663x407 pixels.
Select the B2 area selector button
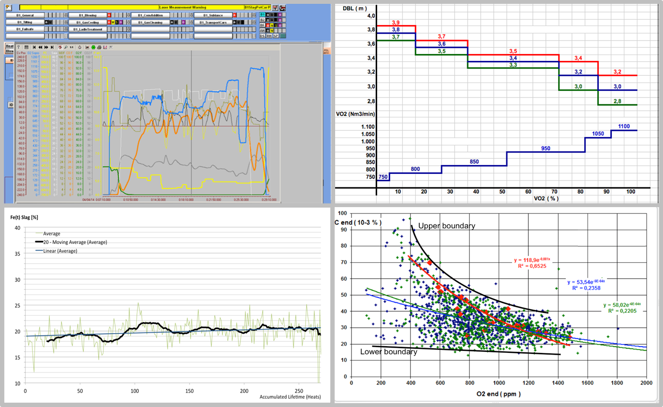(262, 20)
